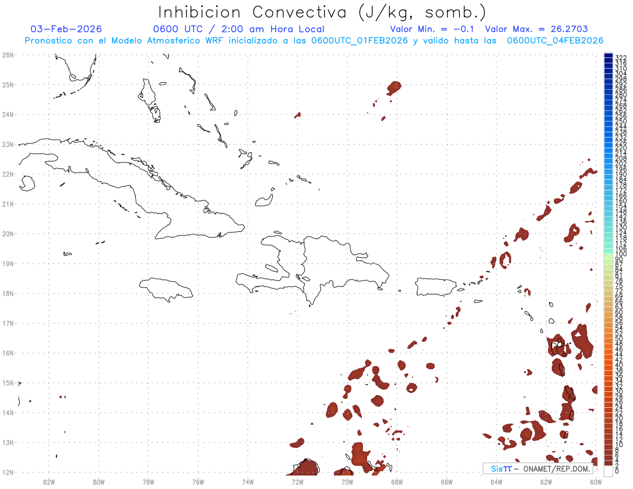Click the latitude label '17N'

tap(8, 323)
